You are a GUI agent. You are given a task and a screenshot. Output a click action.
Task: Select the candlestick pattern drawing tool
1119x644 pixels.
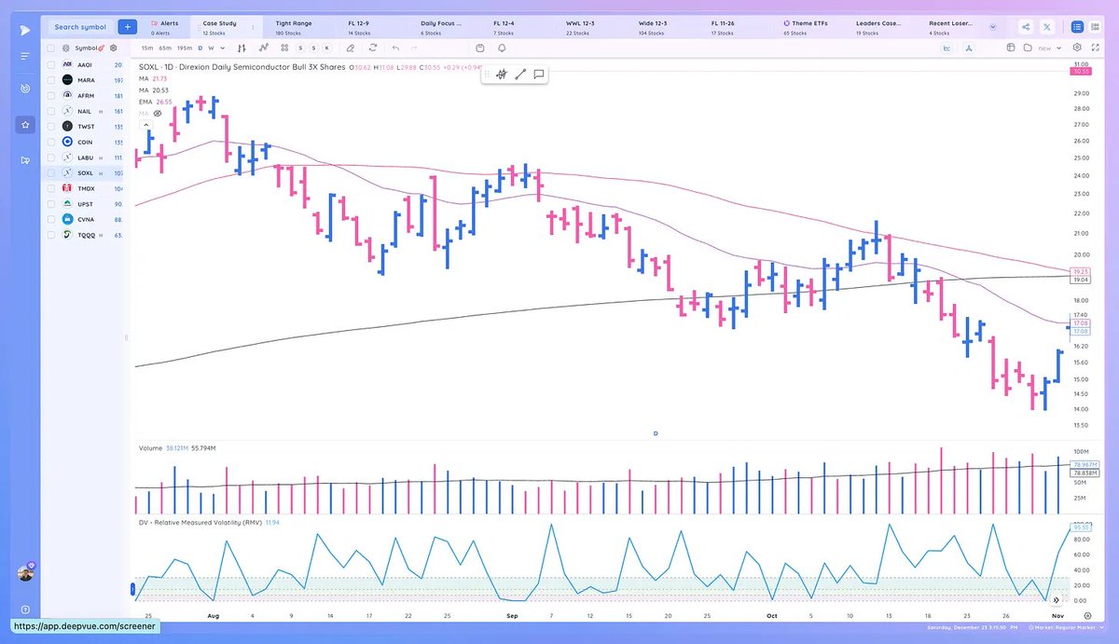(501, 75)
